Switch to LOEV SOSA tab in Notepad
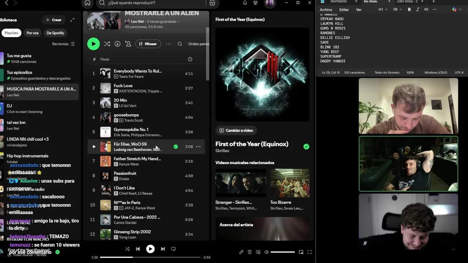This screenshot has height=263, width=468. tap(407, 1)
